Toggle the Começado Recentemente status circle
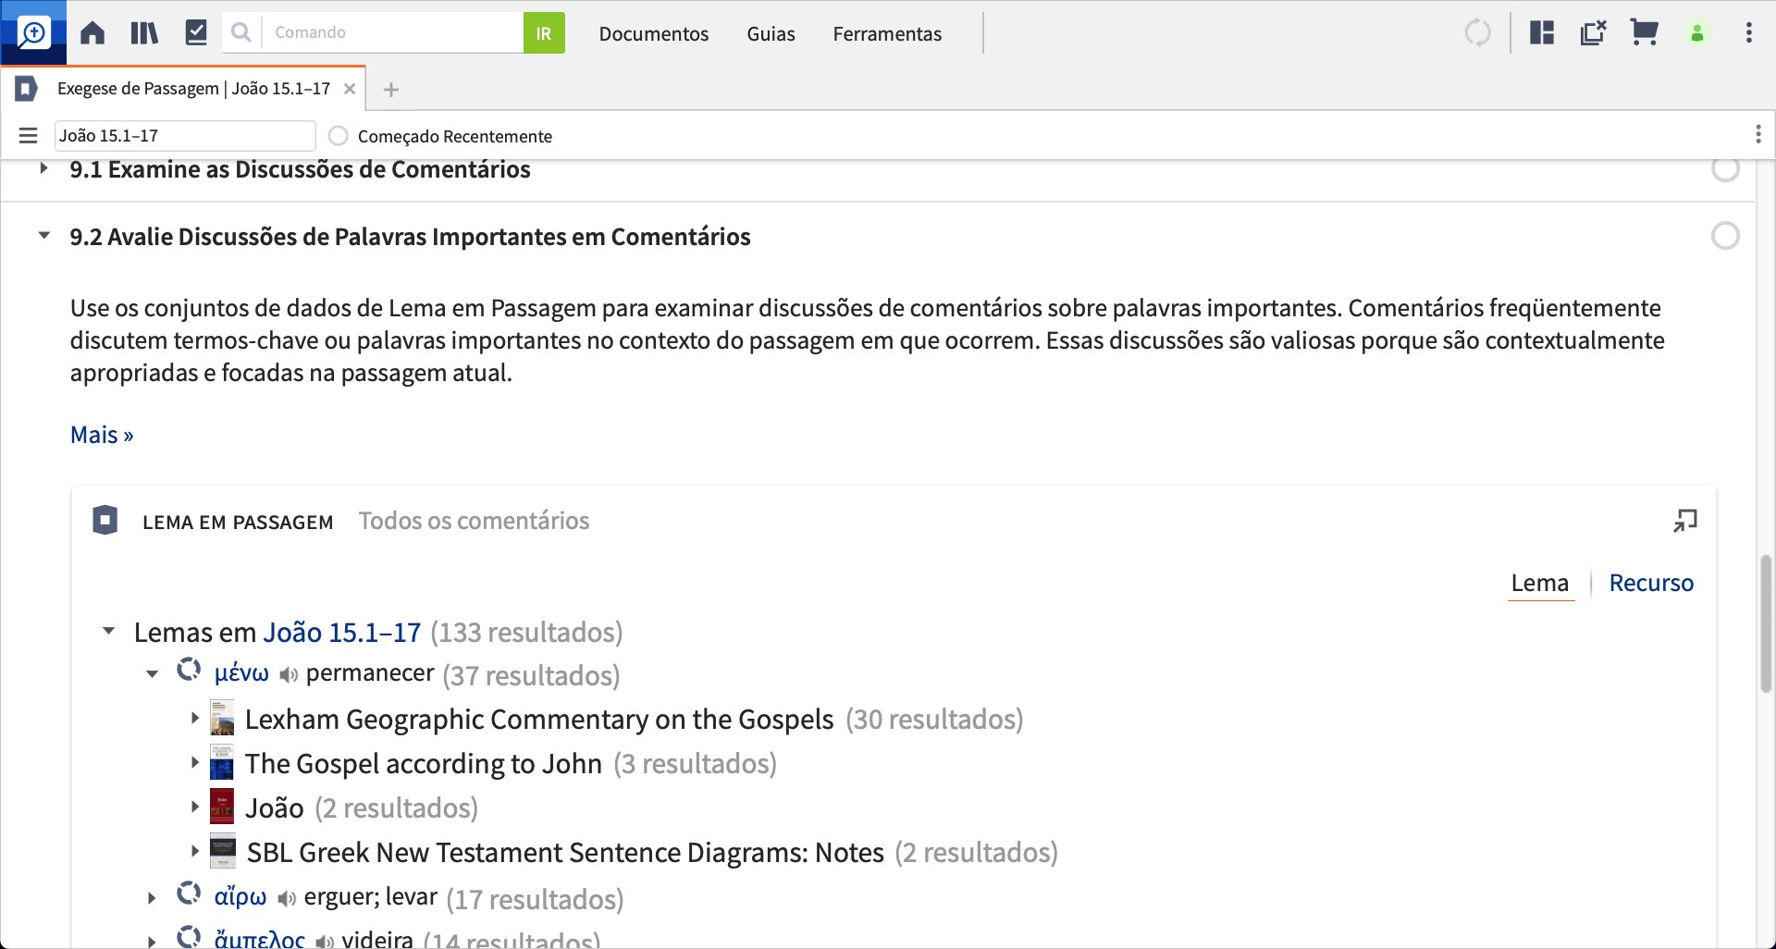The image size is (1776, 949). tap(339, 136)
